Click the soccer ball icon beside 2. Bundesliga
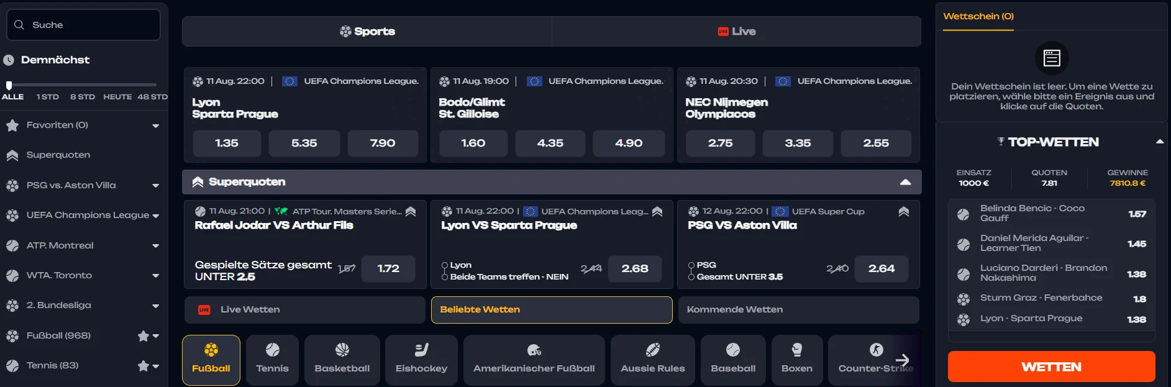This screenshot has height=387, width=1171. pos(12,306)
